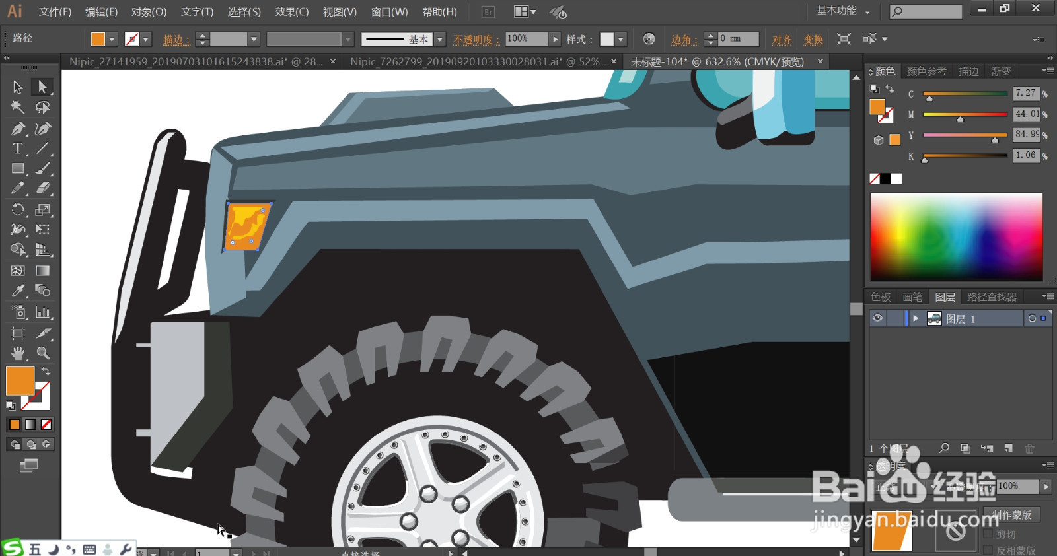This screenshot has height=556, width=1057.
Task: Expand 图层 1 sublayers triangle
Action: pos(916,318)
